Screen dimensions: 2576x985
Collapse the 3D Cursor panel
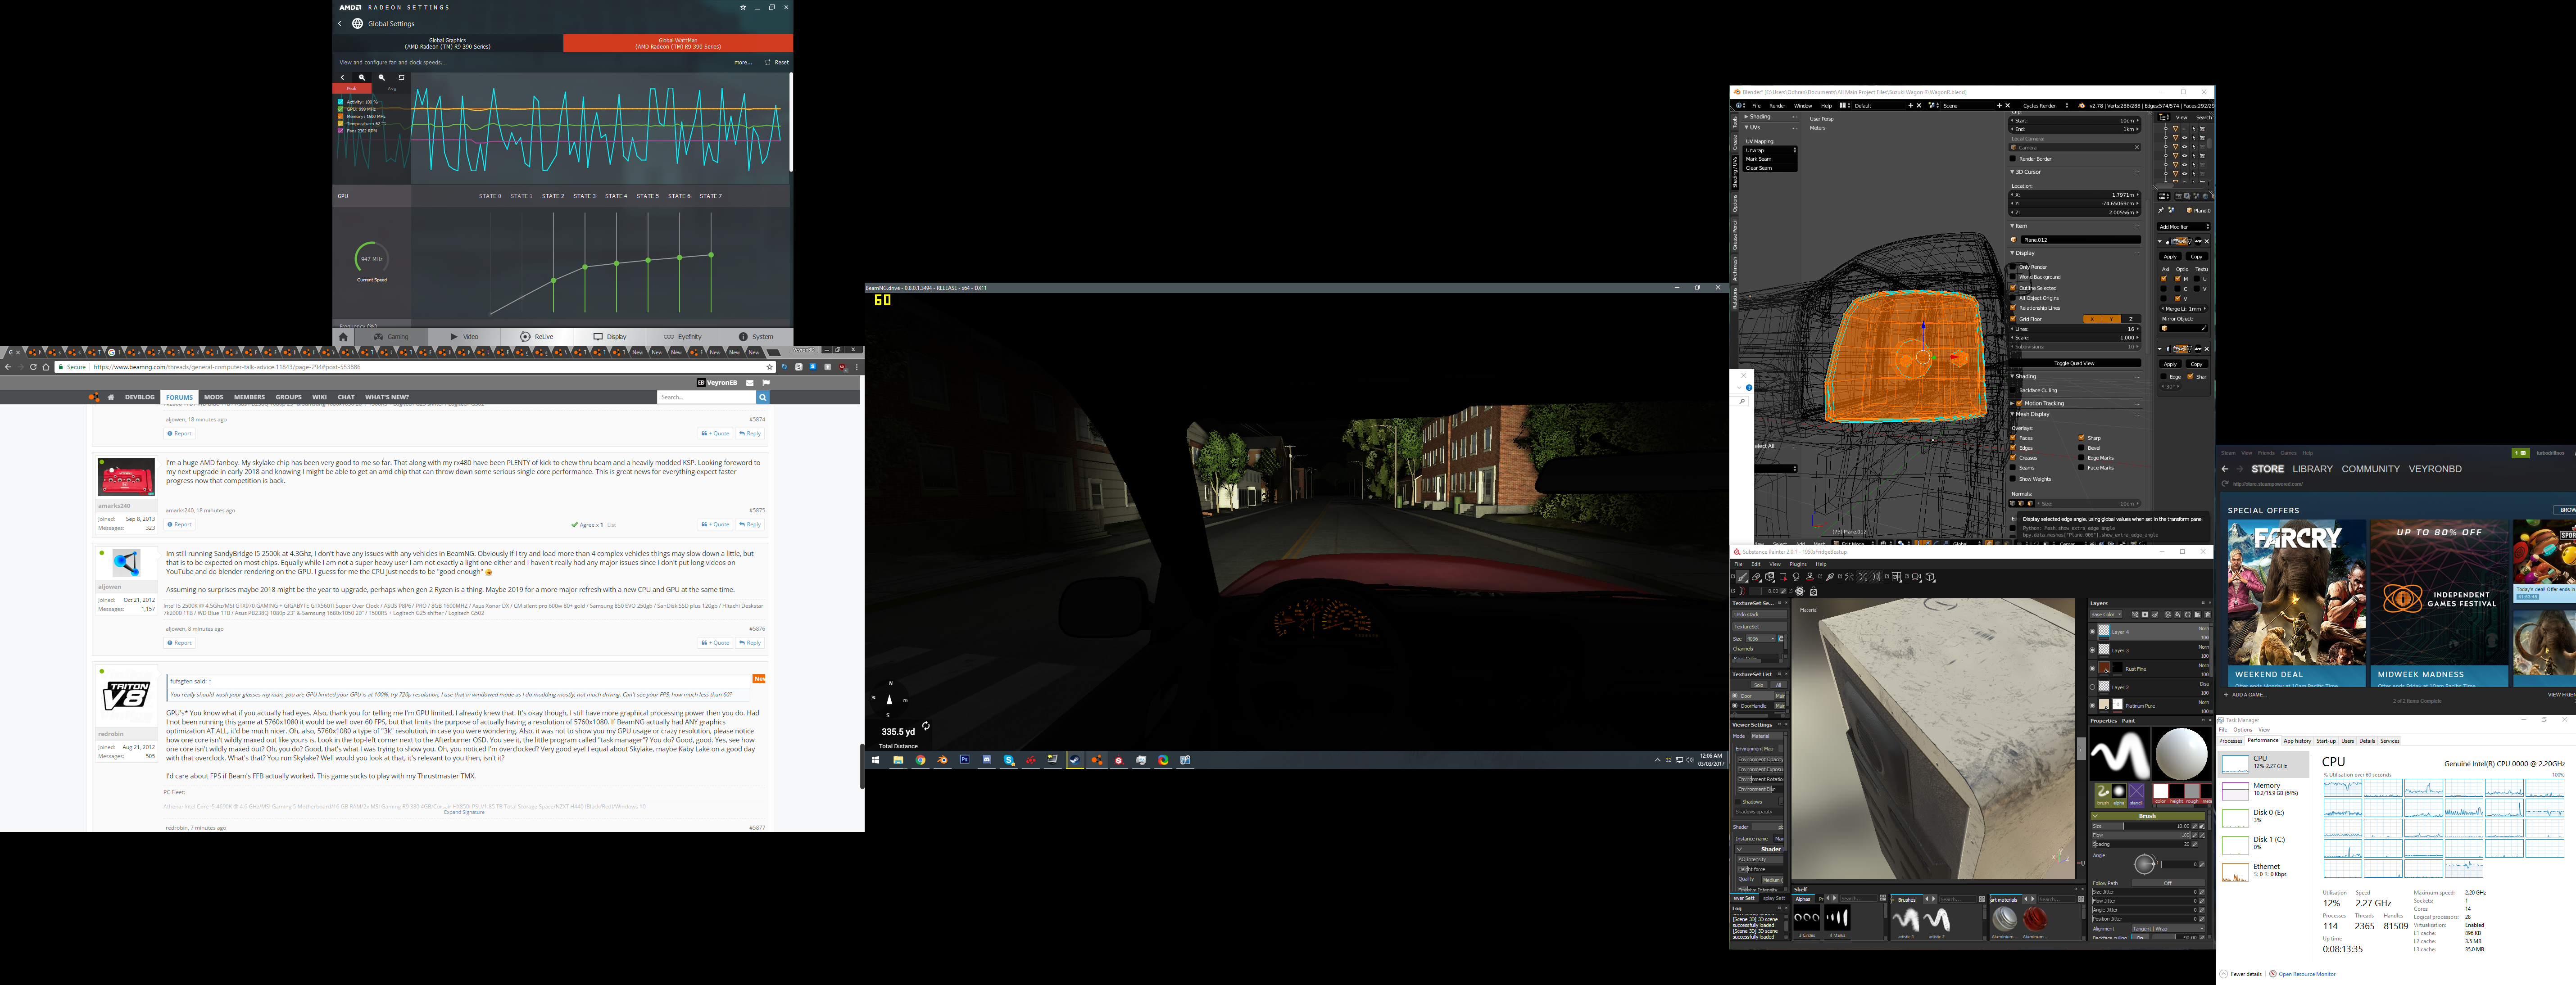pos(2013,172)
